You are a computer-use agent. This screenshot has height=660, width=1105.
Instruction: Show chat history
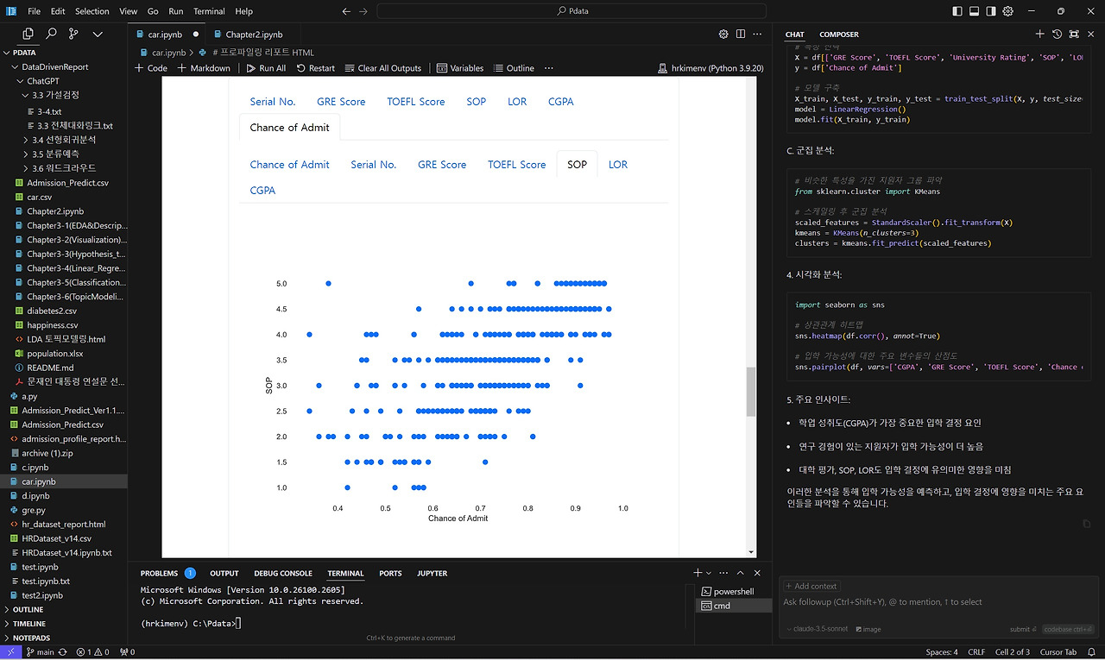tap(1058, 35)
